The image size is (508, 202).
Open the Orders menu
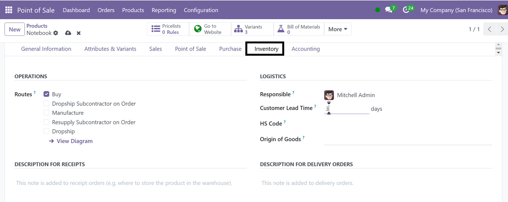(106, 10)
